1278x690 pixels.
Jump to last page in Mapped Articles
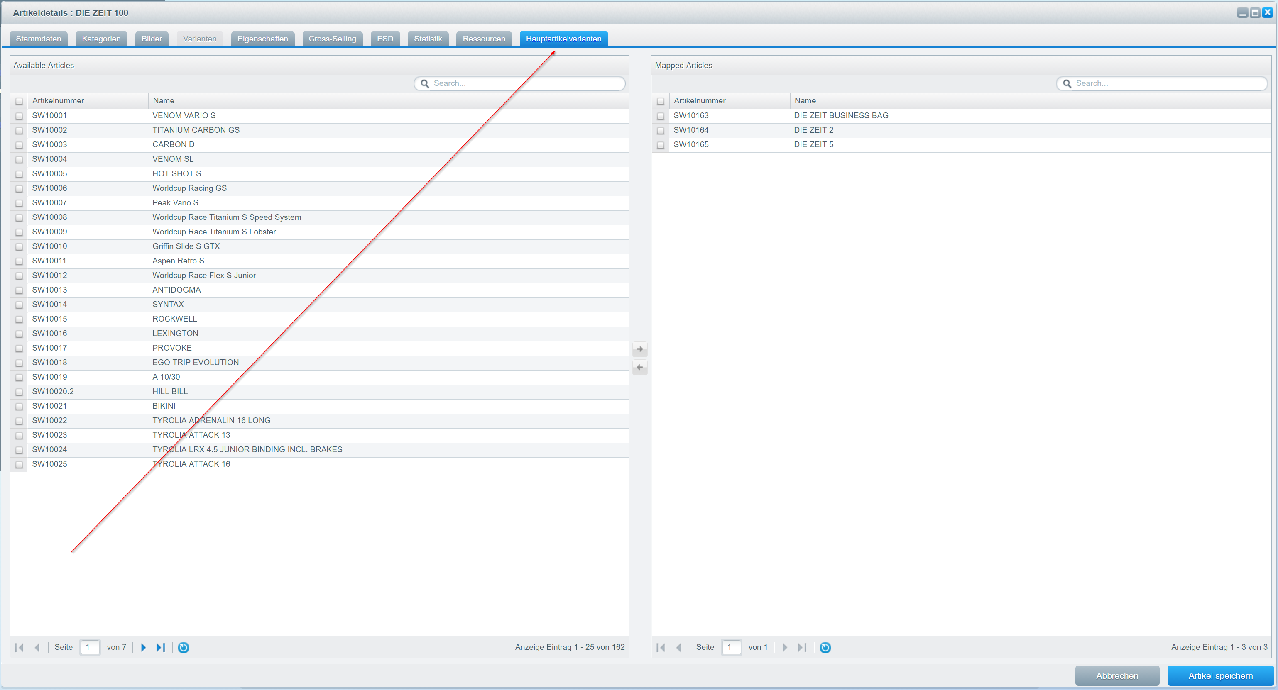click(802, 647)
